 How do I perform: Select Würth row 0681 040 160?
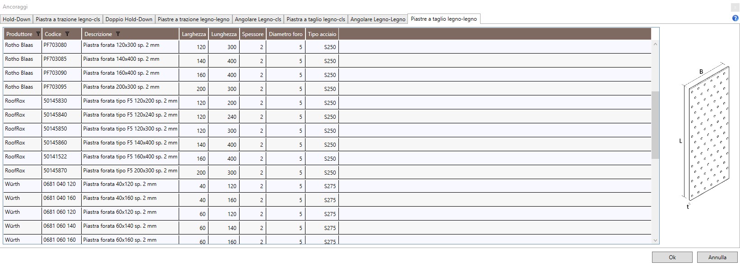click(x=327, y=200)
